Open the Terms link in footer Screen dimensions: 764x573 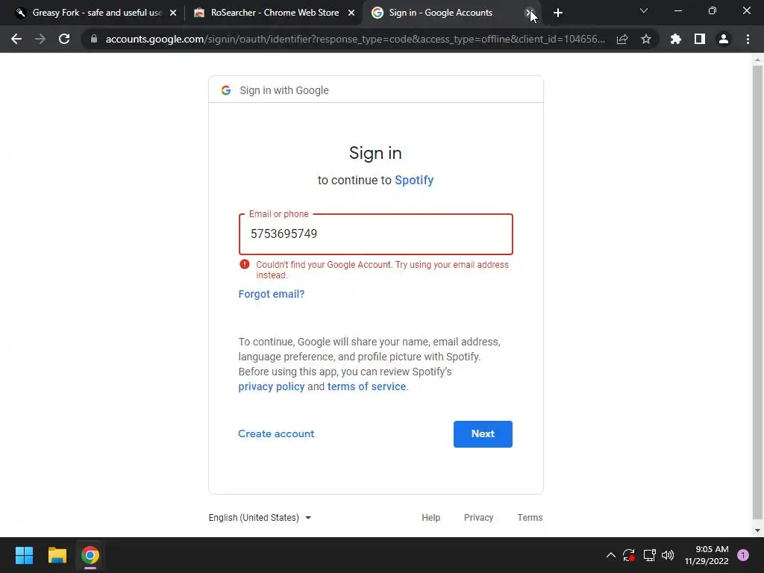tap(530, 518)
